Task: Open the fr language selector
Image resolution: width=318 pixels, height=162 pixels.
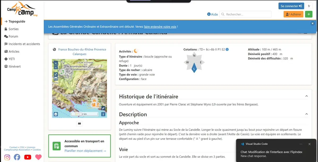Action: tap(309, 6)
